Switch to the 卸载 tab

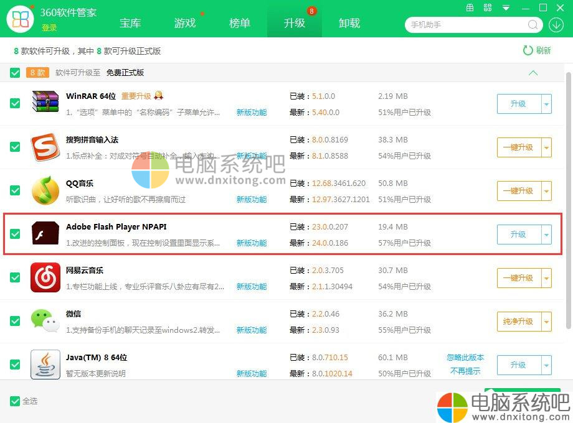tap(349, 24)
